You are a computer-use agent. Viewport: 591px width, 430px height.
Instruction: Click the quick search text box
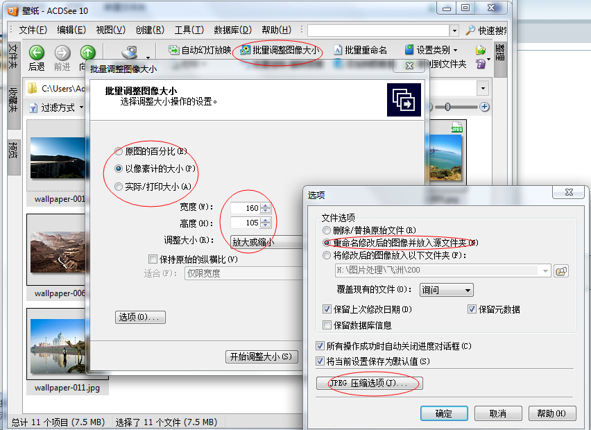[379, 31]
